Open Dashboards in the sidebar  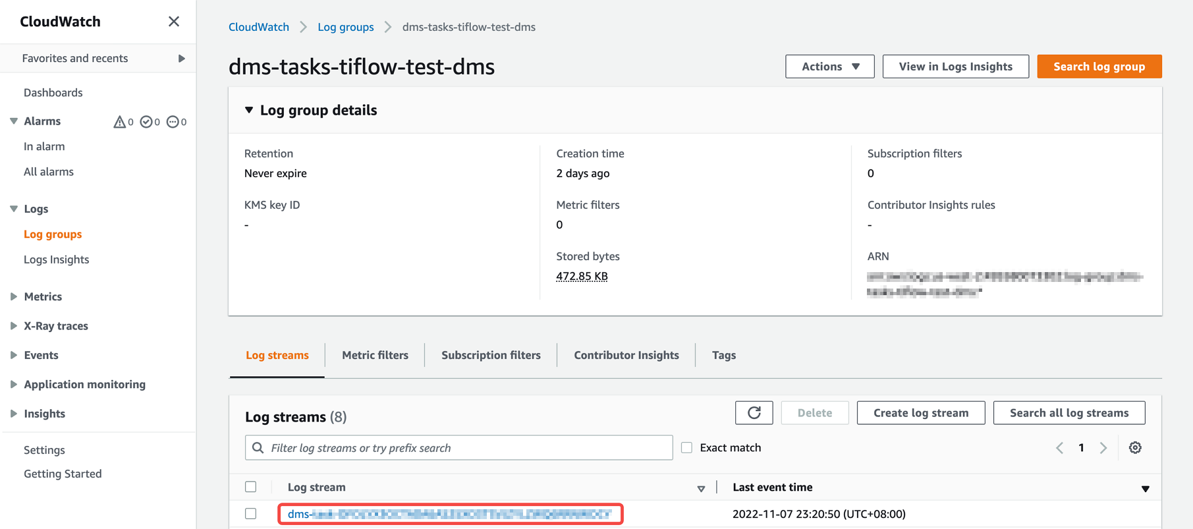(x=53, y=93)
